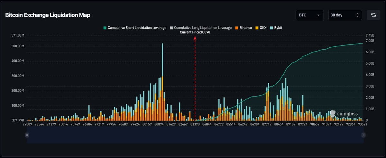The width and height of the screenshot is (386, 158).
Task: Click the 89189 x-axis label
Action: click(291, 124)
